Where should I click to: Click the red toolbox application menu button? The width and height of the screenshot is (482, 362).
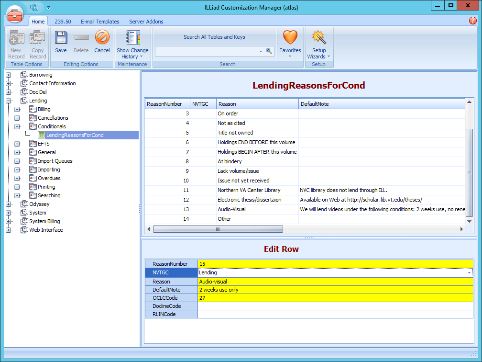[x=15, y=14]
